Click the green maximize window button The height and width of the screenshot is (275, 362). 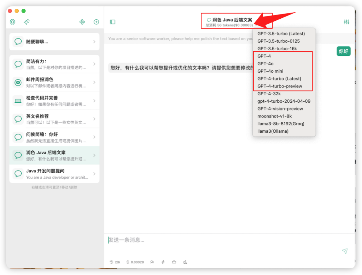coord(24,11)
